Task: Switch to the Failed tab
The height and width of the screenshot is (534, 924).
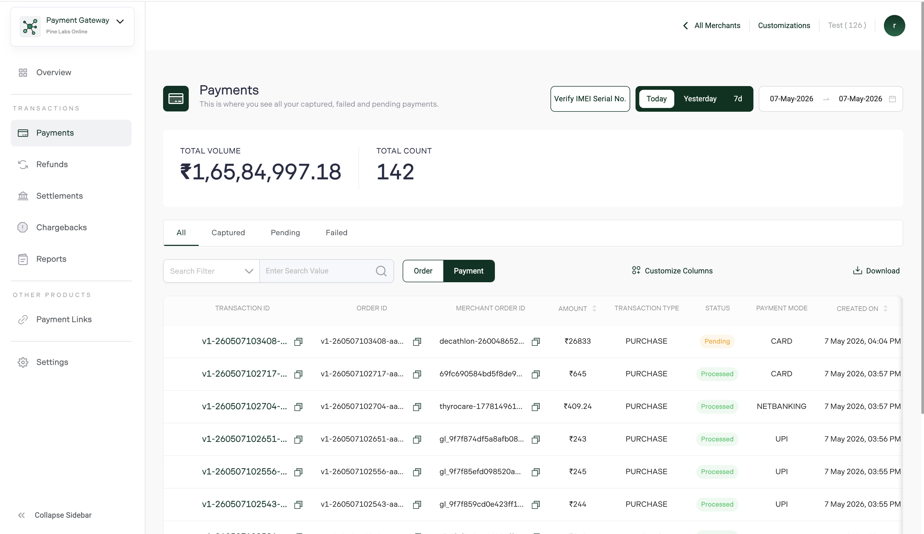Action: click(336, 233)
